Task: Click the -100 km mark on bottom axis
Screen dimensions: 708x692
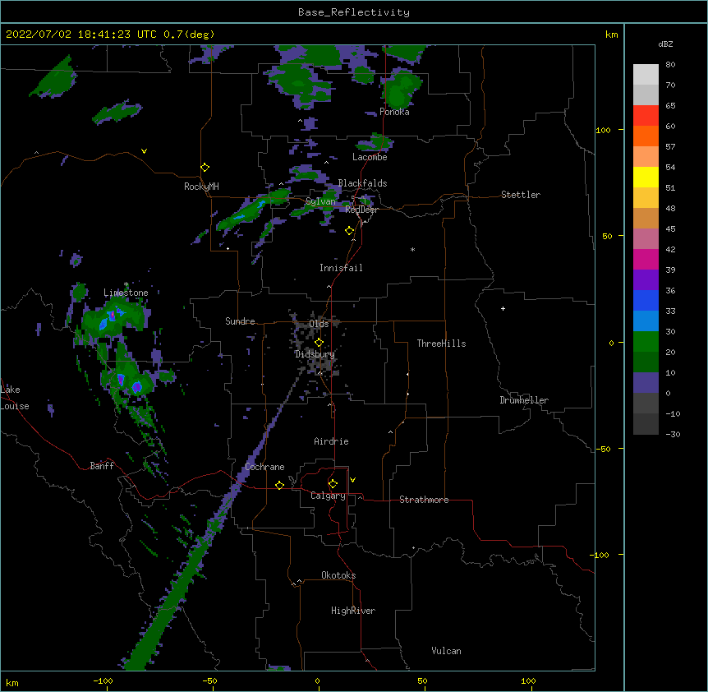Action: 103,680
